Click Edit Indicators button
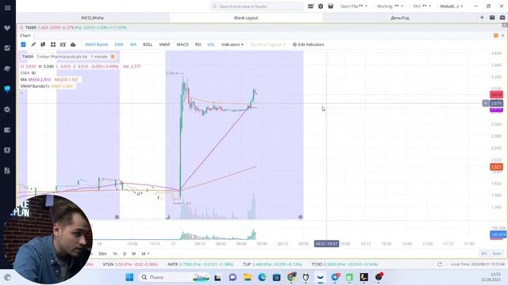 tap(308, 44)
